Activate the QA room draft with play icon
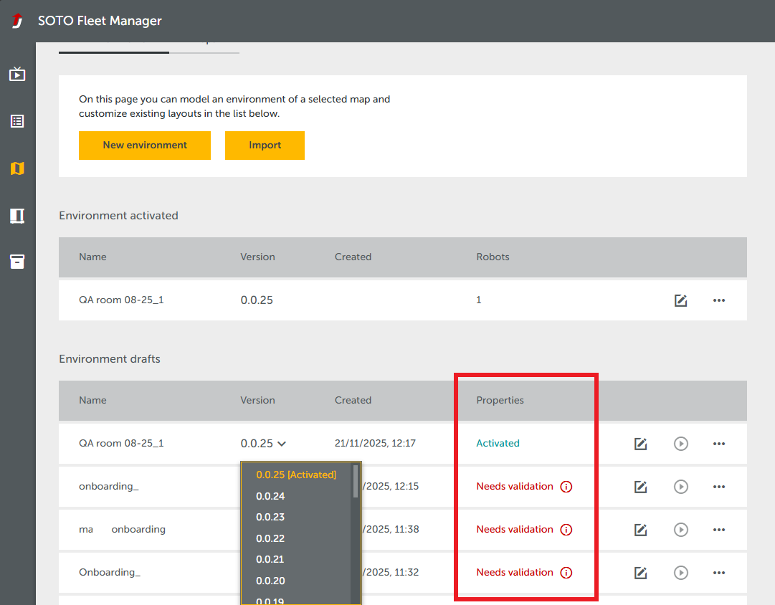 [680, 444]
